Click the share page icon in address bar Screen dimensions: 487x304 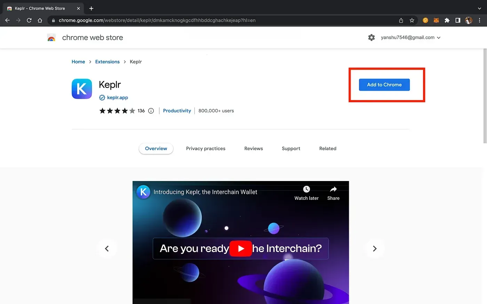[401, 20]
